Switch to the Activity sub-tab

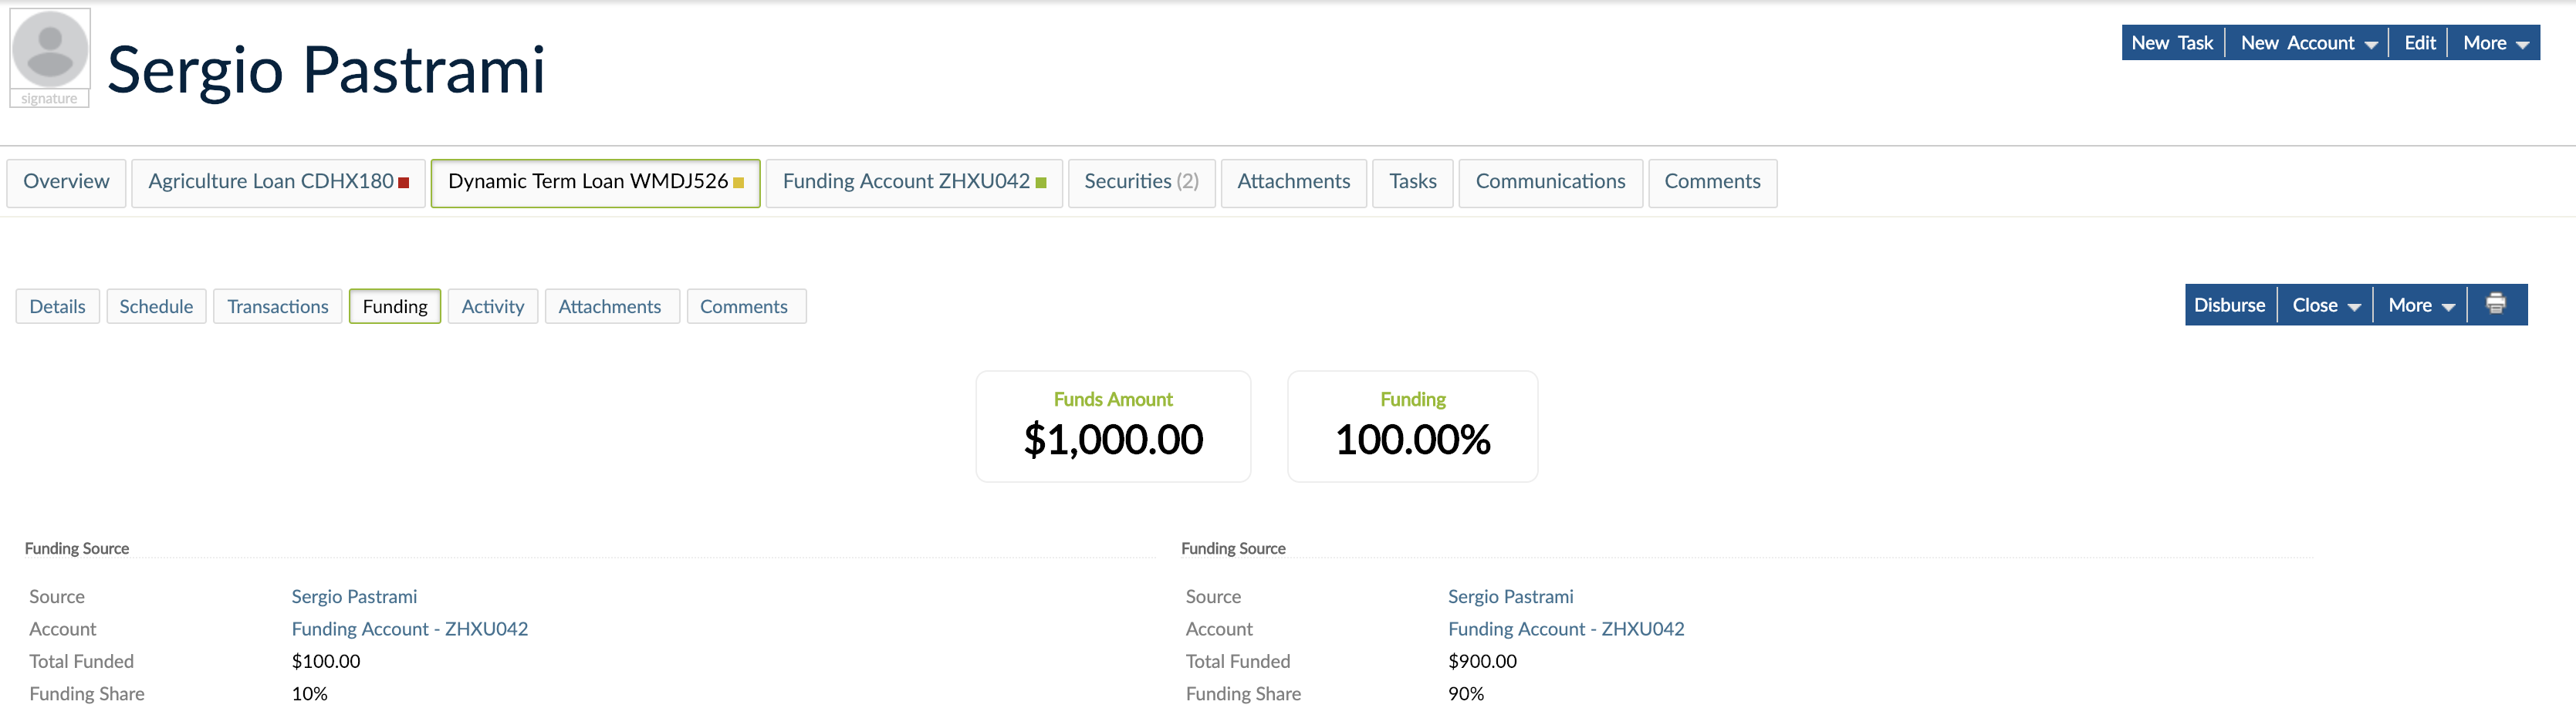click(x=492, y=306)
